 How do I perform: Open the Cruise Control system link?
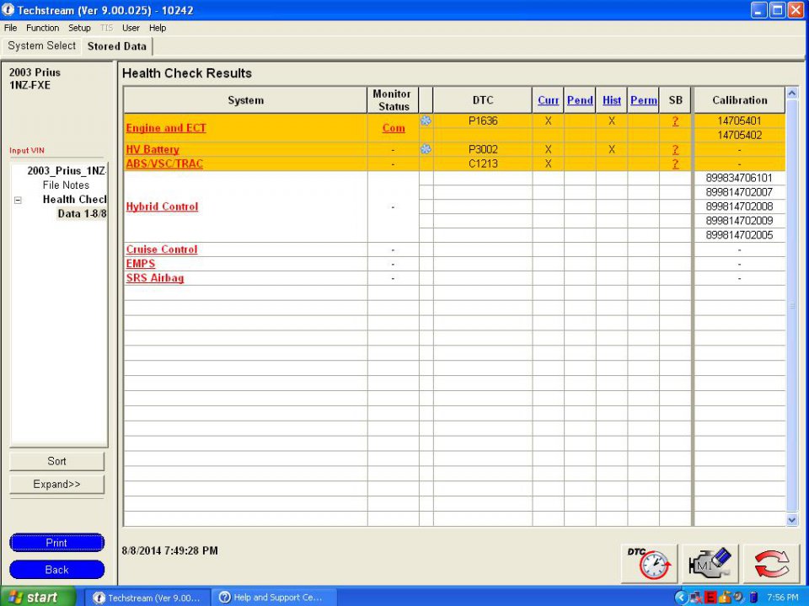coord(162,249)
